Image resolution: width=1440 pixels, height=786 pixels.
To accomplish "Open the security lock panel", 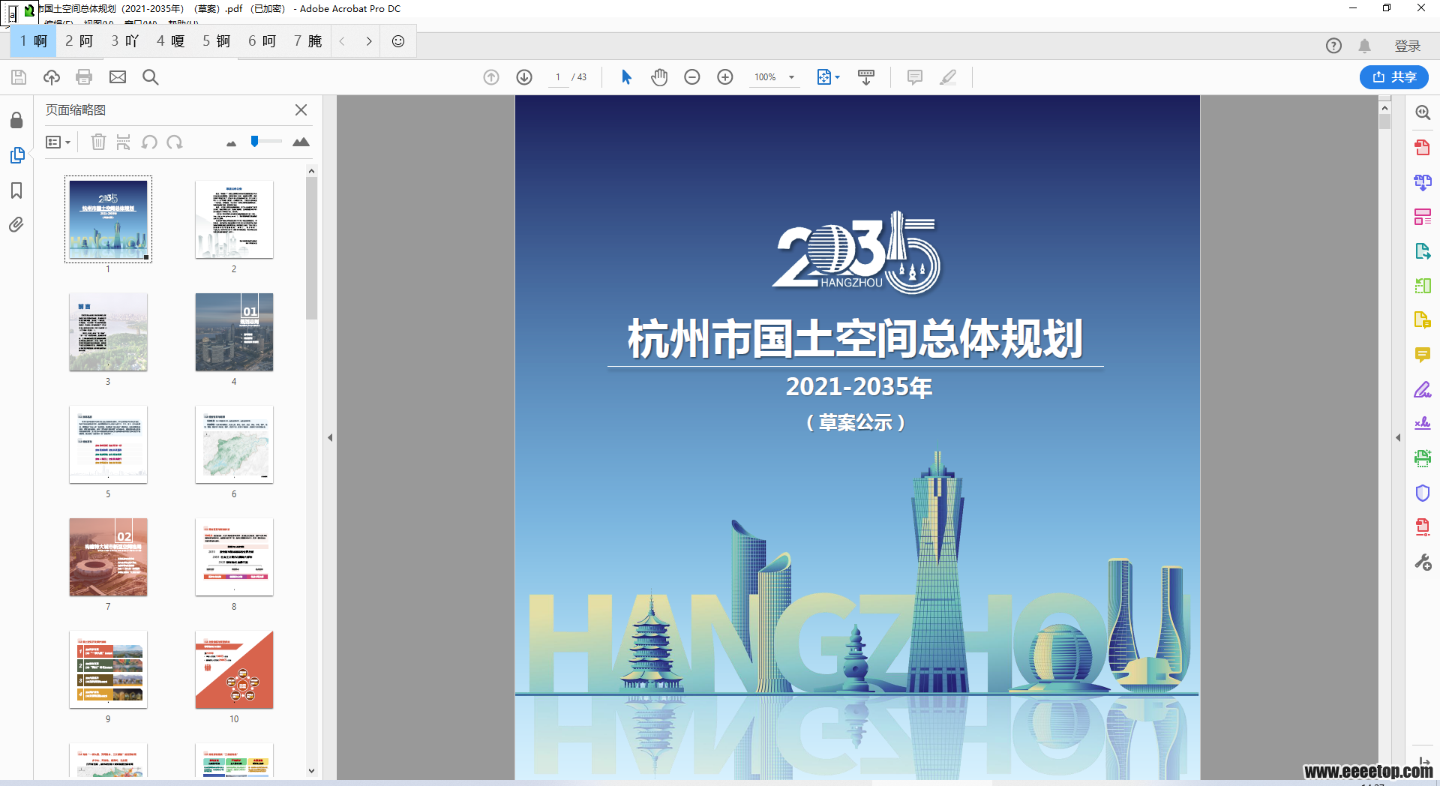I will (16, 120).
